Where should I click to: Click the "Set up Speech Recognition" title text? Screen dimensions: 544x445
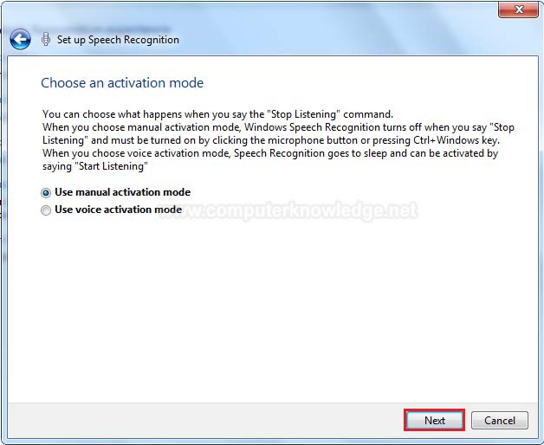click(118, 40)
